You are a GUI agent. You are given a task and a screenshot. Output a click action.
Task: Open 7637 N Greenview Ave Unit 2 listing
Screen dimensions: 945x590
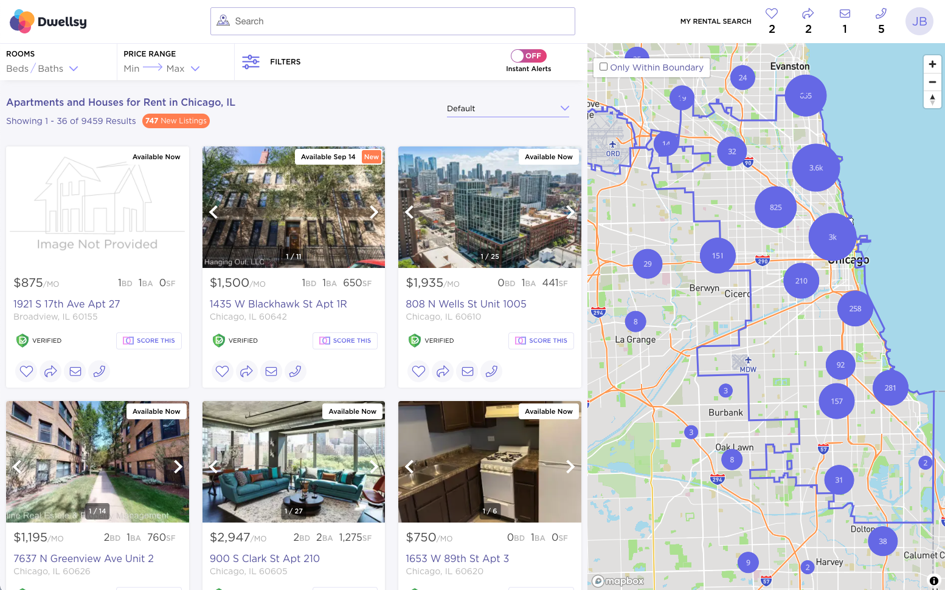pyautogui.click(x=83, y=558)
